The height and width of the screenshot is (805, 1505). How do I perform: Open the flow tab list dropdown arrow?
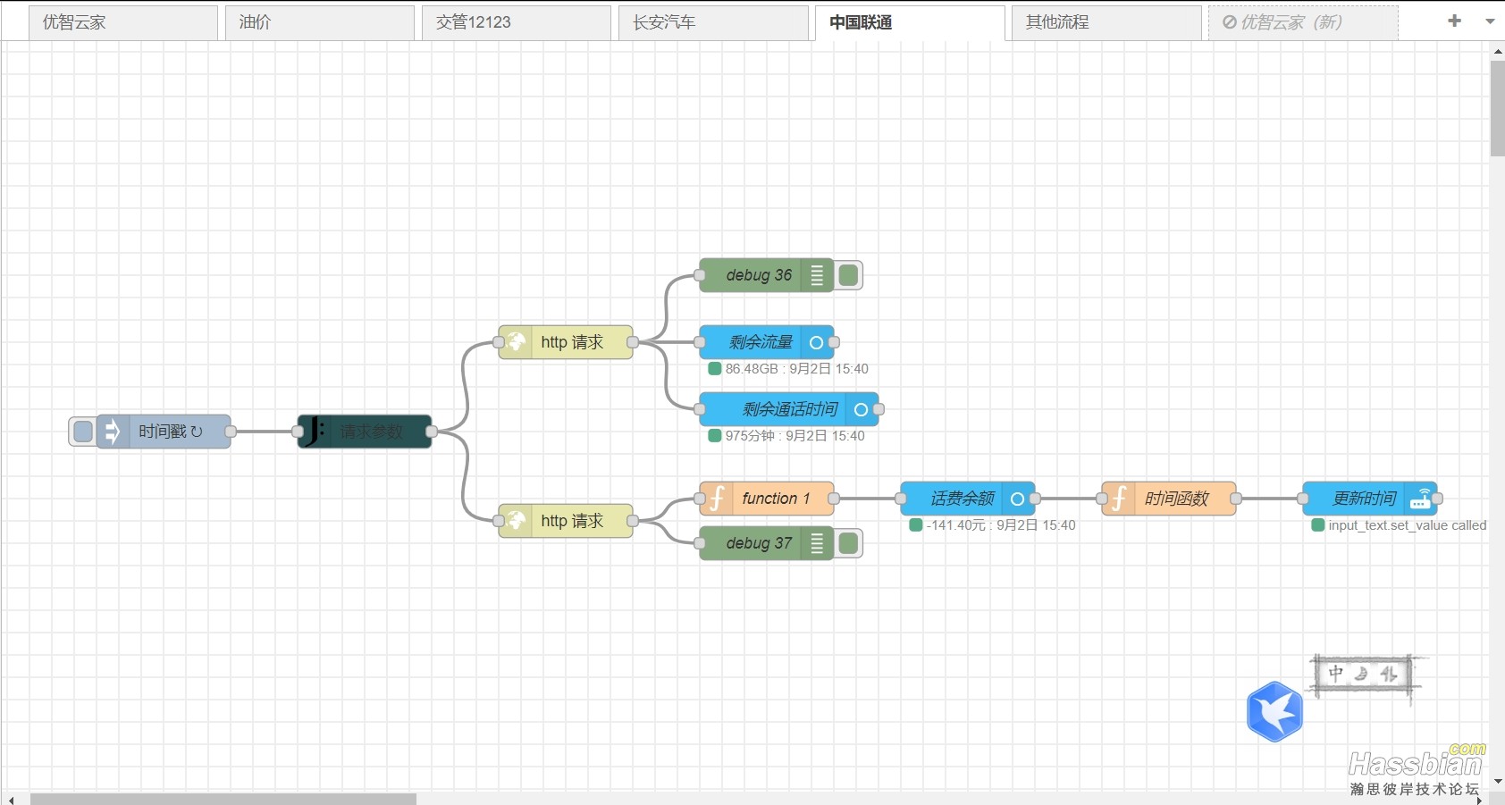click(x=1490, y=21)
